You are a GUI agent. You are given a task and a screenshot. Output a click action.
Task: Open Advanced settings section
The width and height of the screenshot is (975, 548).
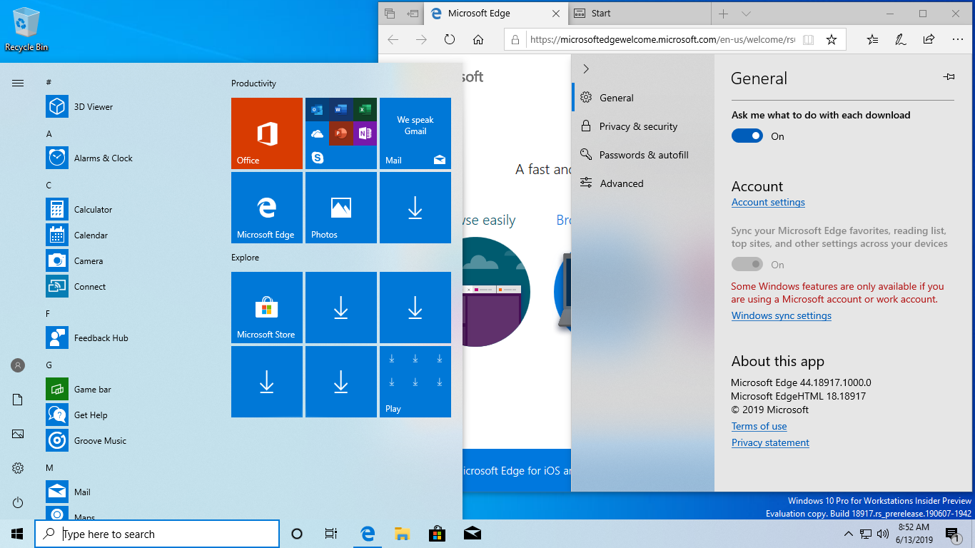[x=643, y=183]
